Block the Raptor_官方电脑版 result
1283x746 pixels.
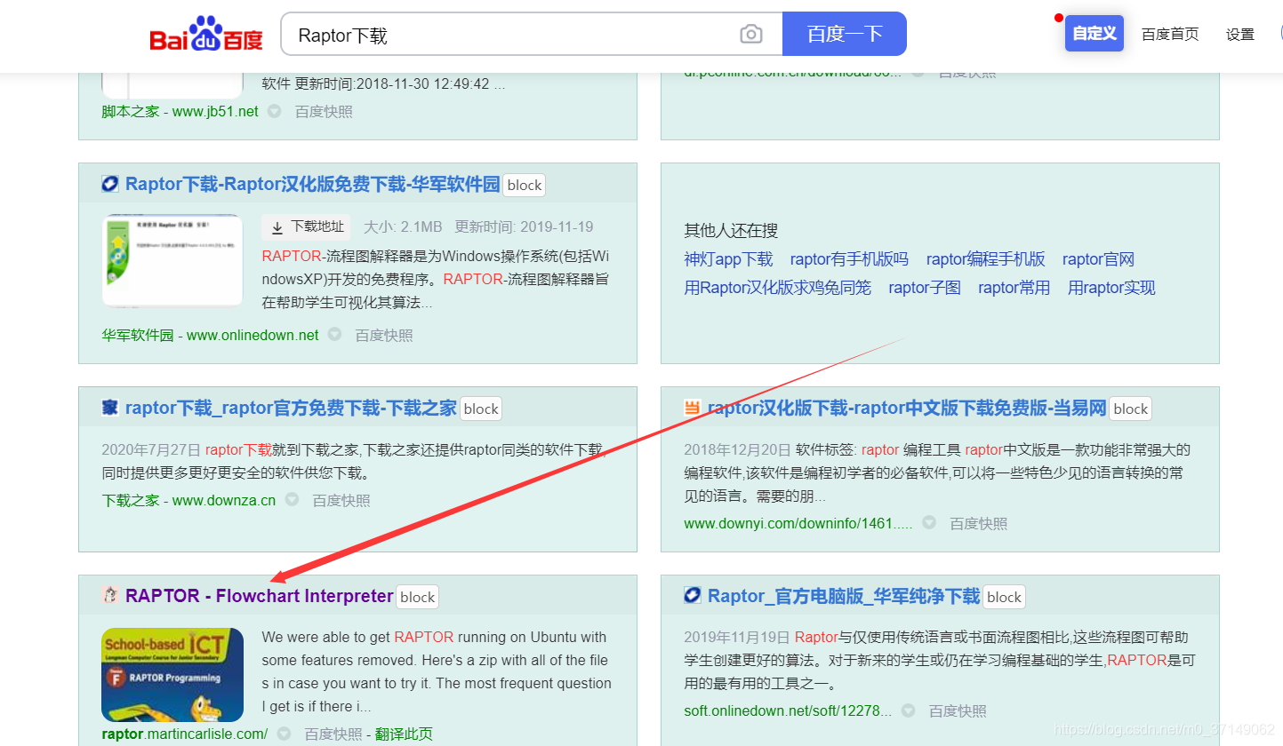click(x=1005, y=597)
